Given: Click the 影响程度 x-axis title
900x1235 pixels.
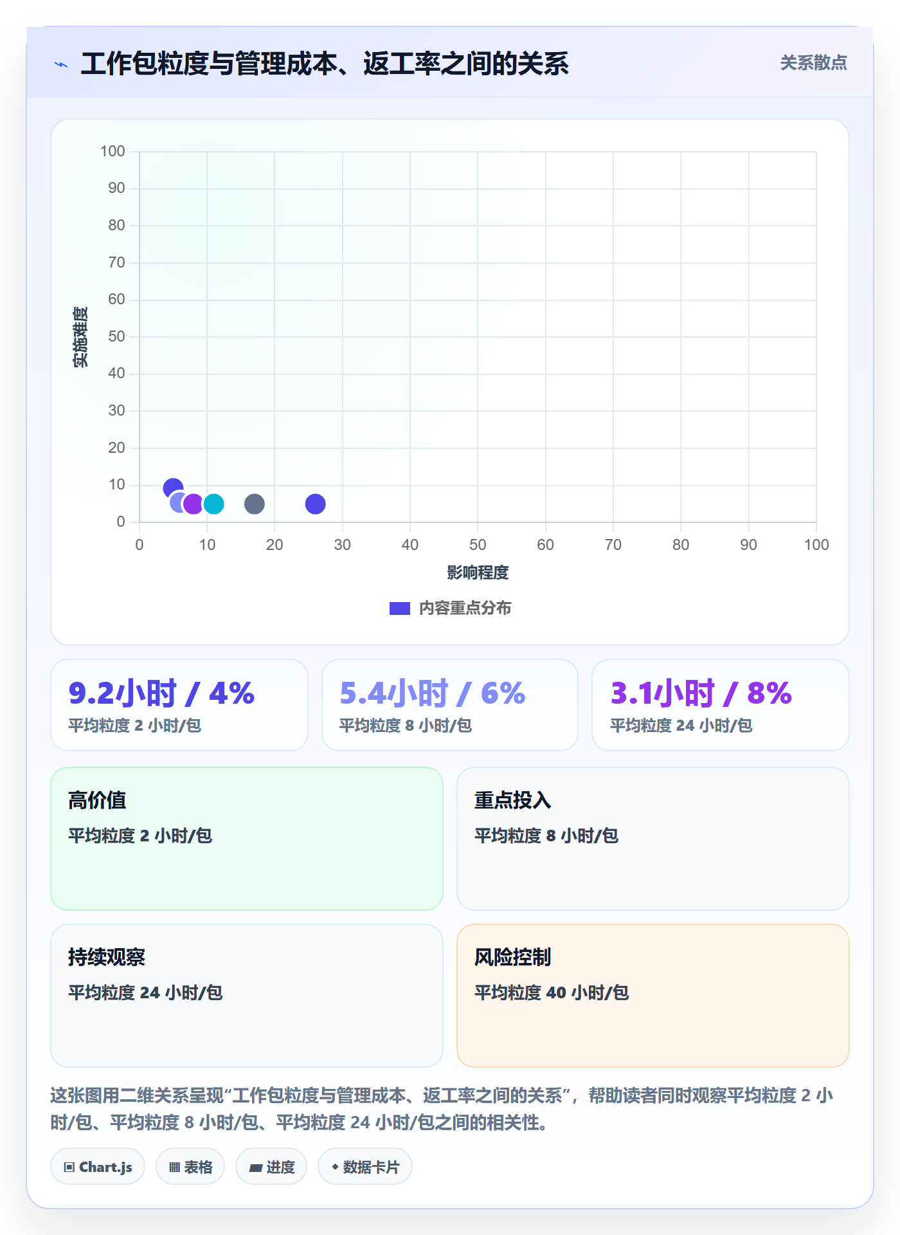Looking at the screenshot, I should click(478, 572).
